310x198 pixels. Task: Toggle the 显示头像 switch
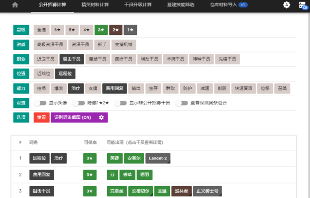[x=40, y=103]
